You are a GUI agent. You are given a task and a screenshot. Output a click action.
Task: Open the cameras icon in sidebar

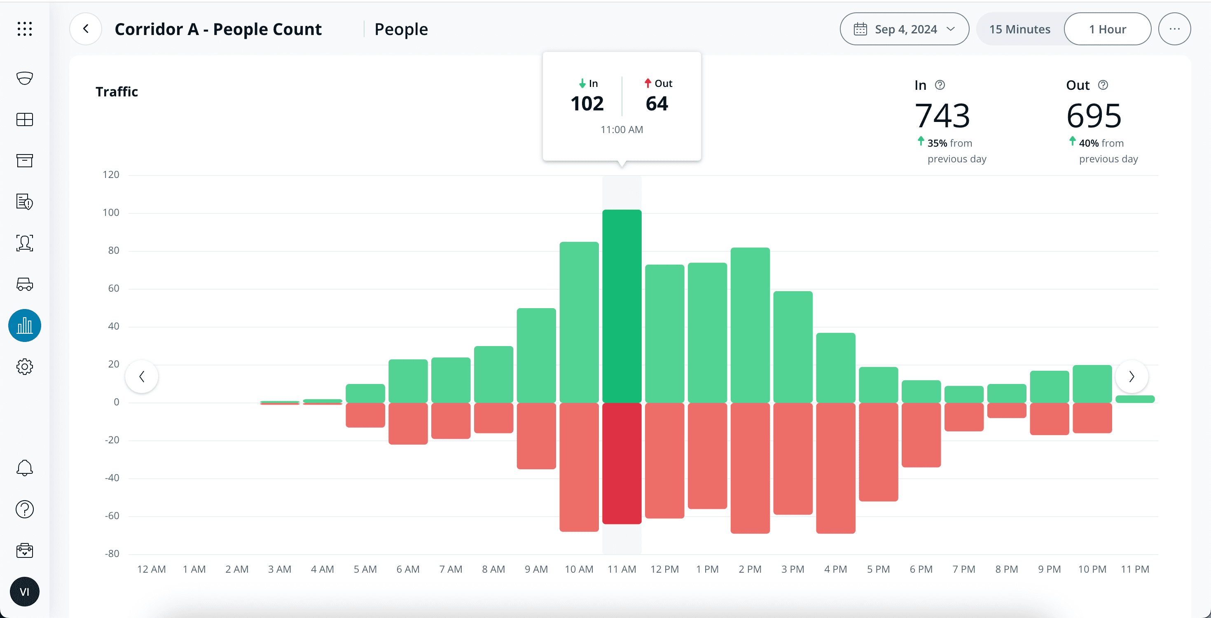coord(24,78)
